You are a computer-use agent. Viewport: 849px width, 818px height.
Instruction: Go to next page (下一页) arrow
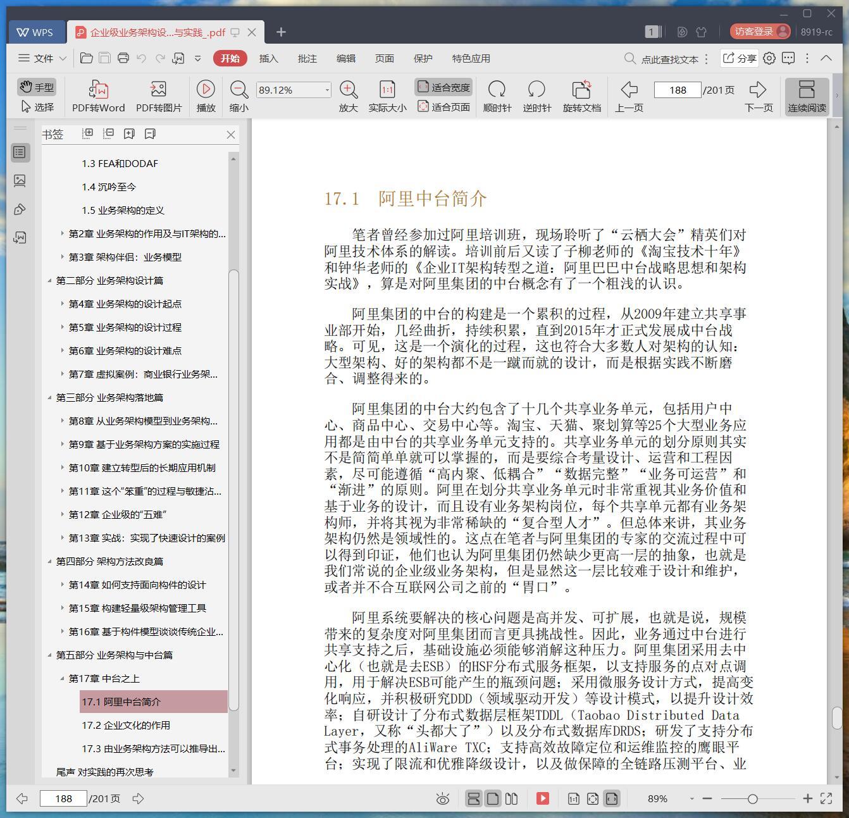758,89
